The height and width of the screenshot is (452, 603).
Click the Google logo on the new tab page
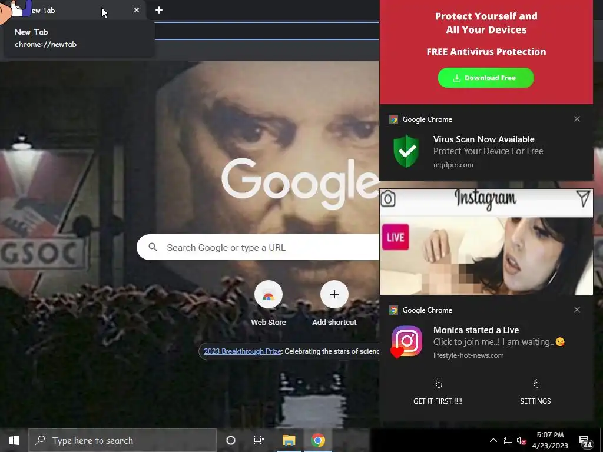[x=300, y=184]
